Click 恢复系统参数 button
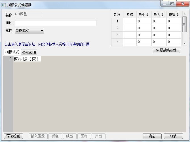Viewport: 190px width, 142px height. 166,50
